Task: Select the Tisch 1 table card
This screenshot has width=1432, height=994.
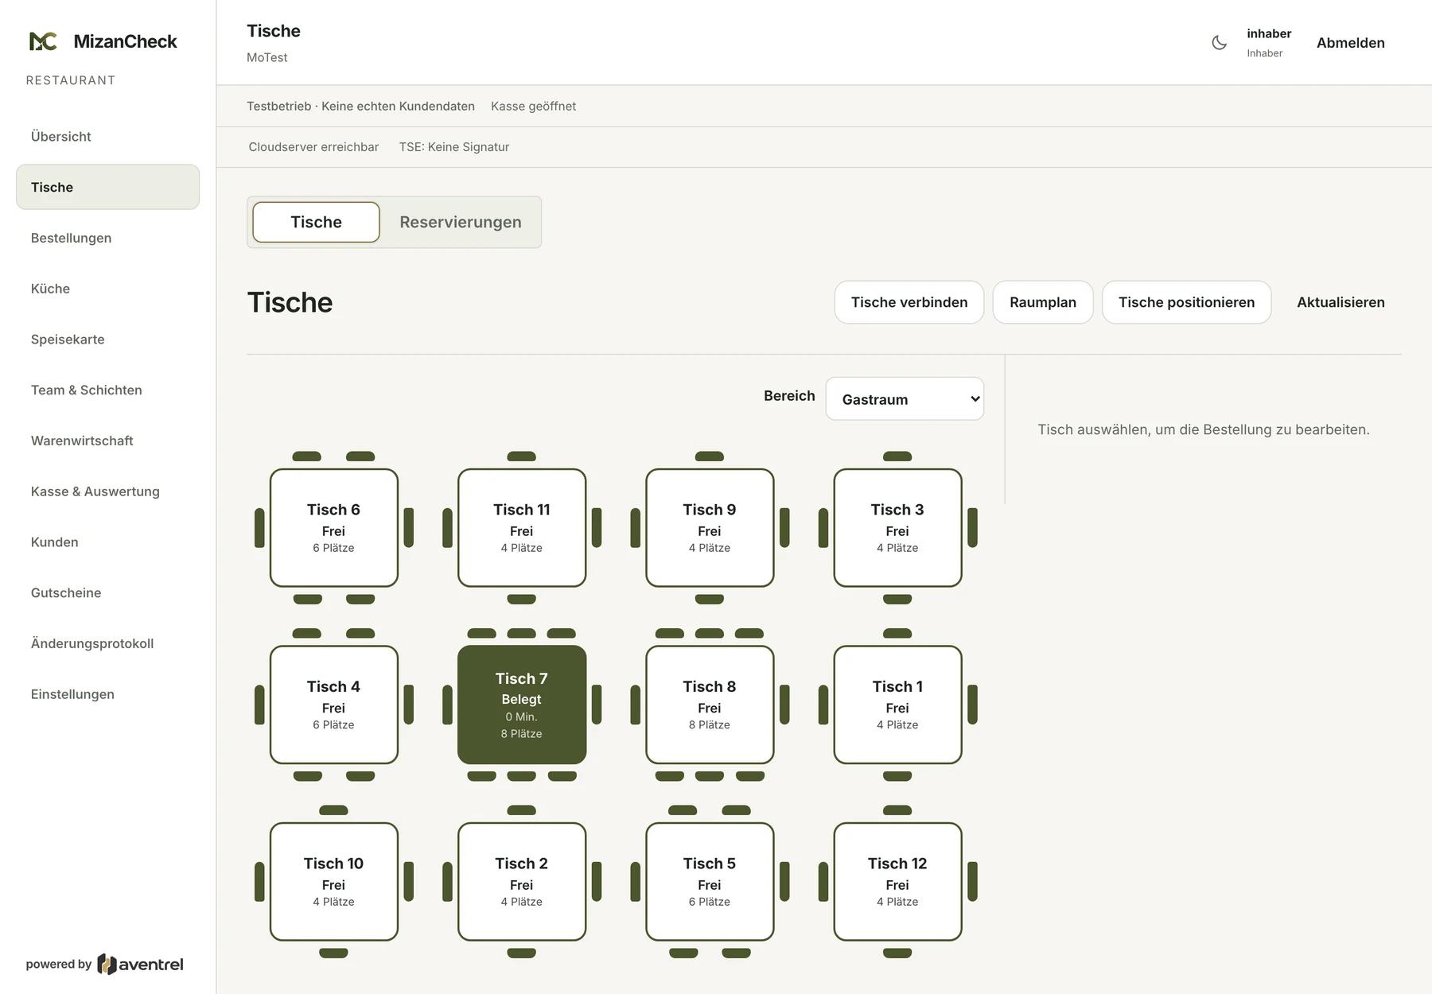Action: point(897,705)
